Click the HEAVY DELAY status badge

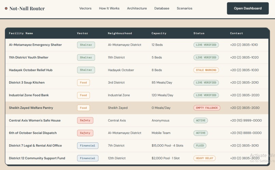click(x=204, y=158)
